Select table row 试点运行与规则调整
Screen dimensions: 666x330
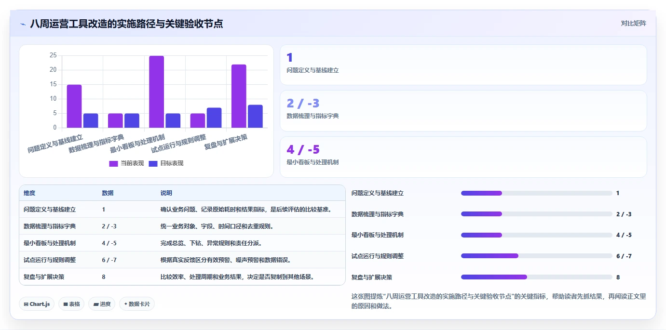[x=182, y=260]
